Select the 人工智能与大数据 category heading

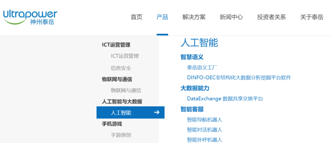click(122, 102)
